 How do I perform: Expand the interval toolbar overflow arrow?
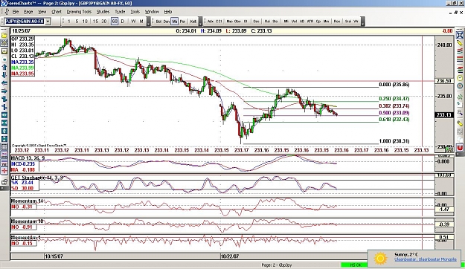(x=149, y=22)
